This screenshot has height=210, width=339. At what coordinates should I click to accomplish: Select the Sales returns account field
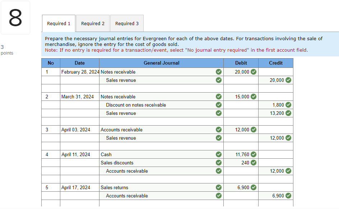[161, 187]
